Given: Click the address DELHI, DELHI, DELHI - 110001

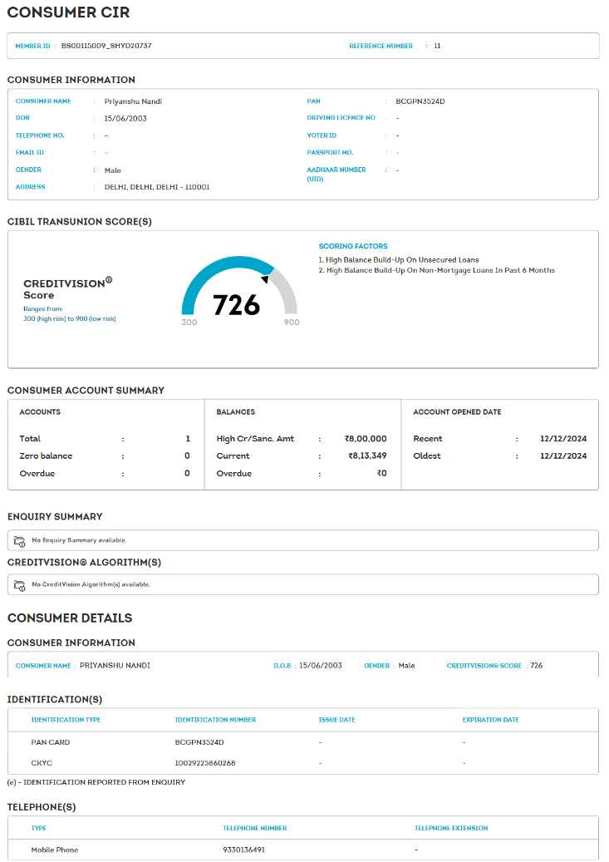Looking at the screenshot, I should [x=157, y=187].
